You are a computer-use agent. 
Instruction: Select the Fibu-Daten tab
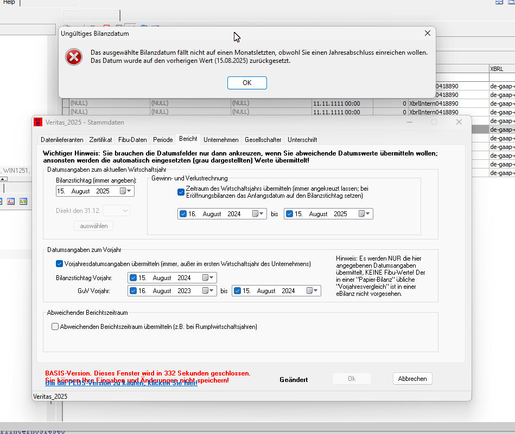click(132, 140)
